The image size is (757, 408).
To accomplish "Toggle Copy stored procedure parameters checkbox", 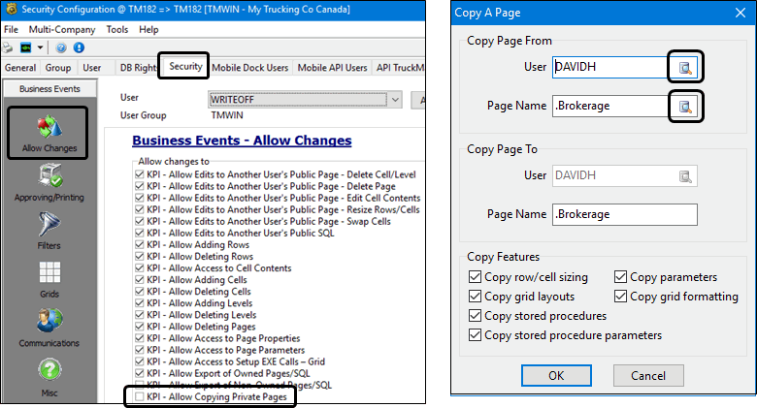I will (x=475, y=334).
